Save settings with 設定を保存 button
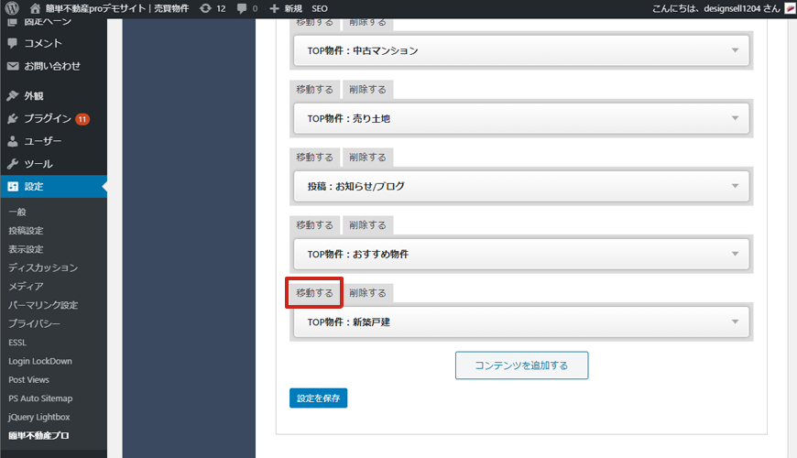The image size is (797, 458). [x=318, y=398]
